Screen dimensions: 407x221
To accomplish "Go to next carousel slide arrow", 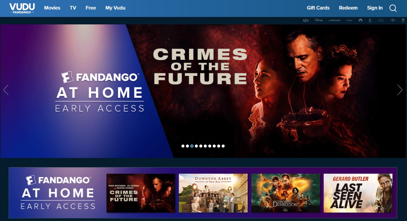I will click(400, 90).
